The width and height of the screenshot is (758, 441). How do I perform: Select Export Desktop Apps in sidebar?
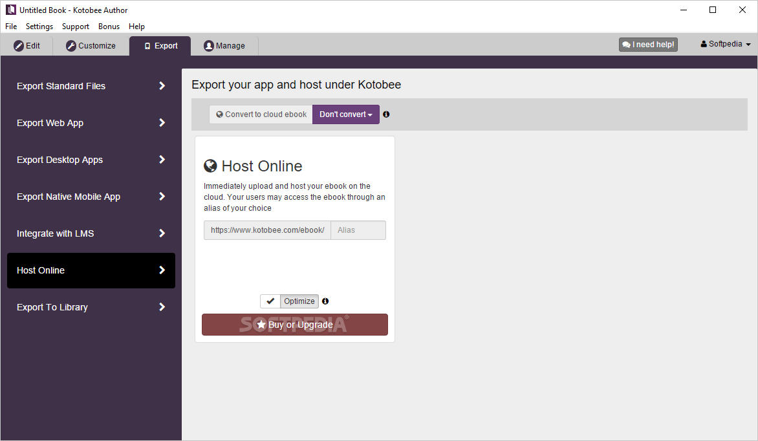coord(91,160)
